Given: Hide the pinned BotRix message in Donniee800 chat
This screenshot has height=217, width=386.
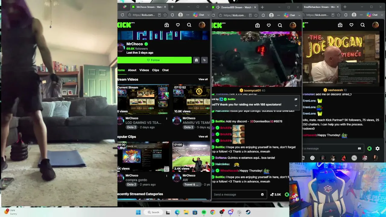Looking at the screenshot, I should (296, 99).
